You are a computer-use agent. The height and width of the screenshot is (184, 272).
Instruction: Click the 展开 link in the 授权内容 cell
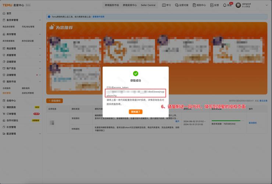(177, 121)
